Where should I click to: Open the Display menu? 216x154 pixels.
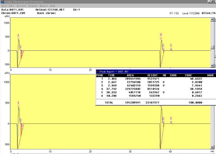pos(33,6)
